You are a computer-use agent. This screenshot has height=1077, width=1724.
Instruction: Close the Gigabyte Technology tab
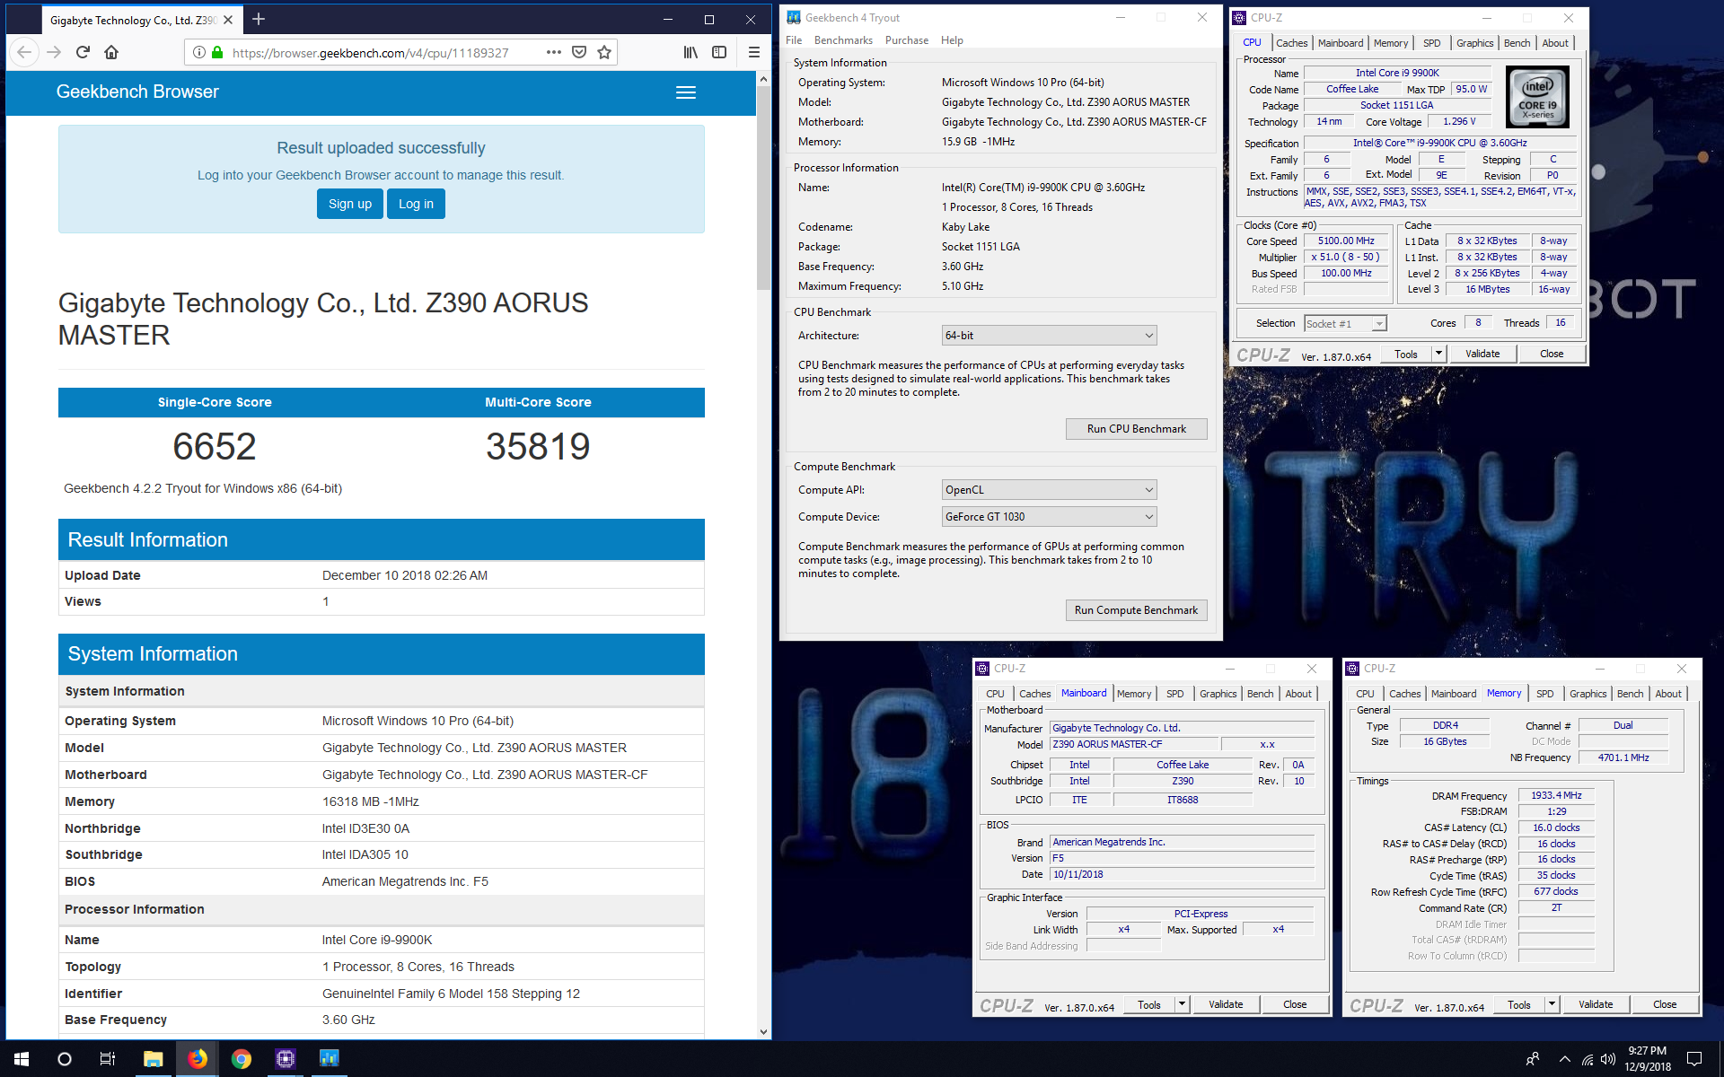click(x=228, y=20)
